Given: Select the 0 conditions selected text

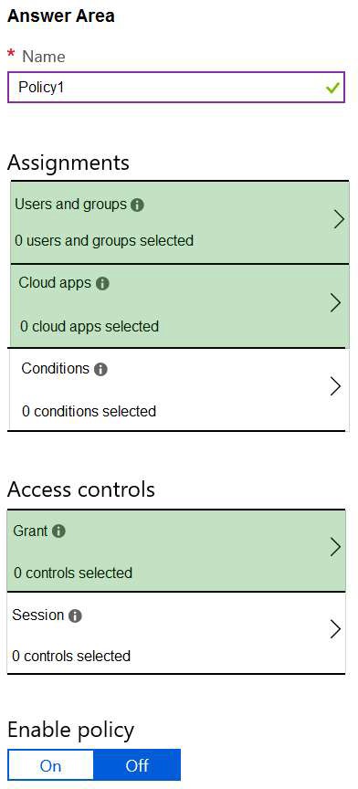Looking at the screenshot, I should tap(89, 412).
